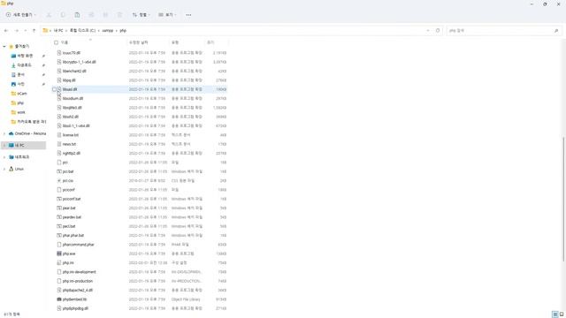This screenshot has height=318, width=566.
Task: Go forward with the Forward arrow
Action: (x=16, y=31)
